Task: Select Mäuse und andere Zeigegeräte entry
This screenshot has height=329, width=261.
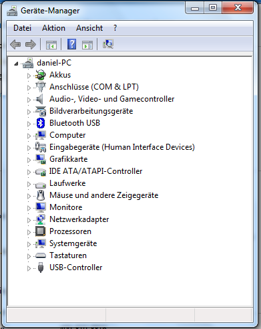Action: point(103,195)
